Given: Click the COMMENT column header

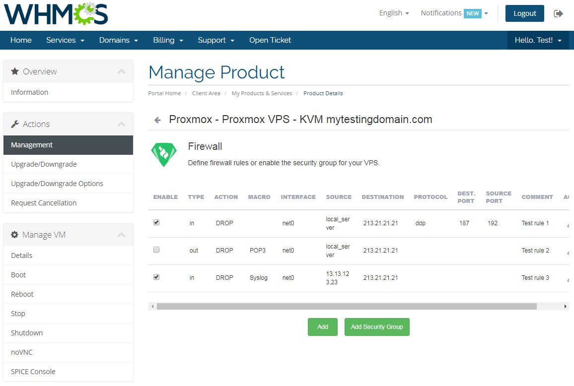Looking at the screenshot, I should [x=537, y=197].
